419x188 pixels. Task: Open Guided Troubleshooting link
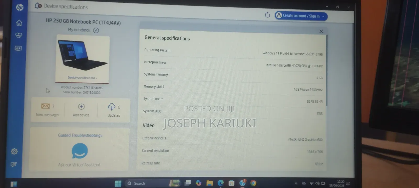80,135
